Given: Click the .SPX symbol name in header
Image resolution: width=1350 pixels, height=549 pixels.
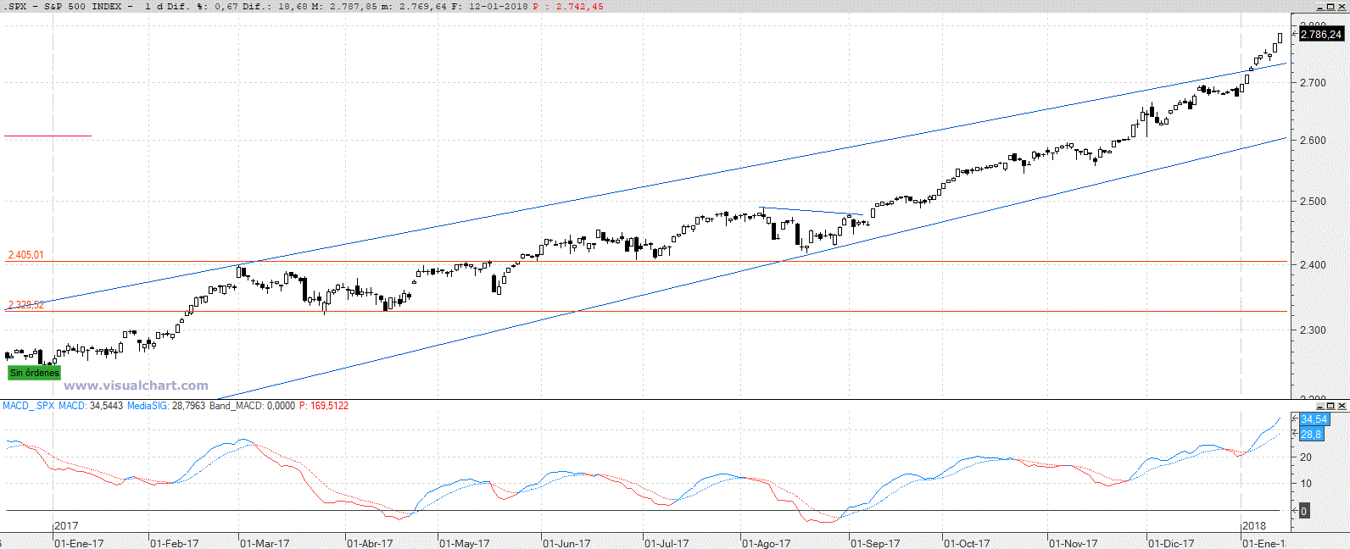Looking at the screenshot, I should pos(16,6).
